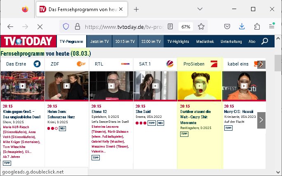
Task: Open Firefox application menu
Action: (x=272, y=26)
